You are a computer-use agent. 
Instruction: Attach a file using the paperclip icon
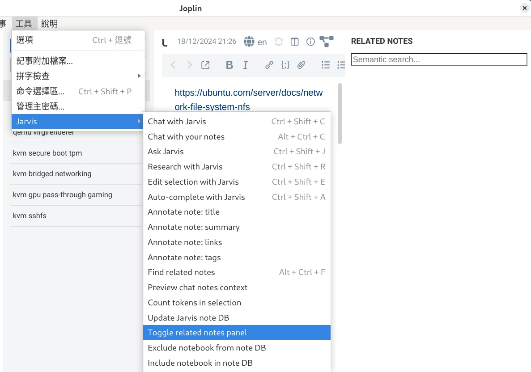(302, 65)
